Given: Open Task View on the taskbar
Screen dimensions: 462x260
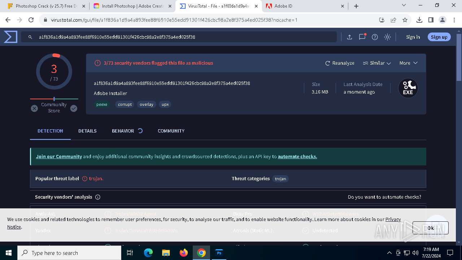Looking at the screenshot, I should click(x=130, y=253).
